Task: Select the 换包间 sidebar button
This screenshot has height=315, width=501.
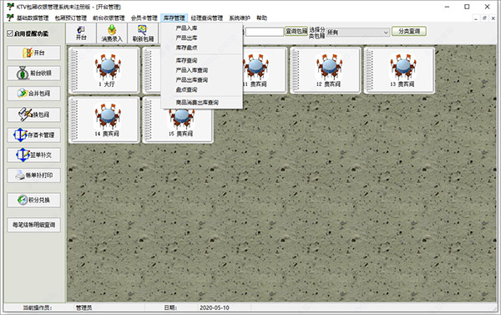Action: coord(34,114)
